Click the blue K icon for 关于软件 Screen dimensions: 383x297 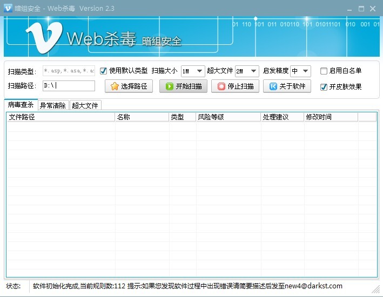273,86
